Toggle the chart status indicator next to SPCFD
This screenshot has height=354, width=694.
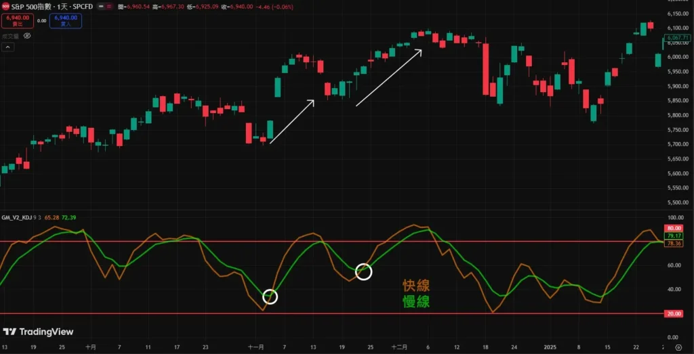coord(101,5)
